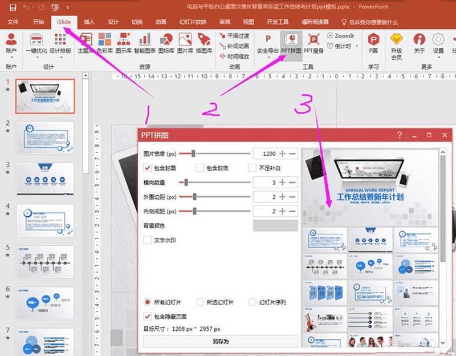The width and height of the screenshot is (456, 356).
Task: Open the 图标库 icon library
Action: click(x=166, y=43)
